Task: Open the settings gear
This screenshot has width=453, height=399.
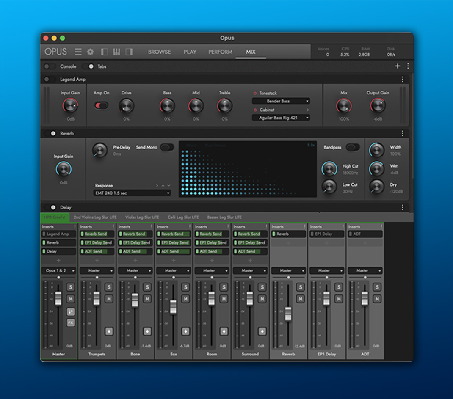Action: coord(91,52)
